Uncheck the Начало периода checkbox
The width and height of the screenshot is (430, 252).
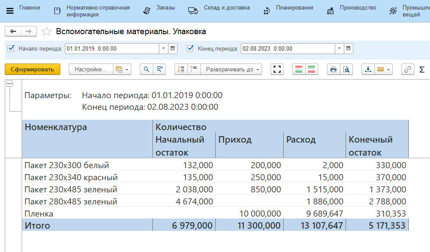[11, 48]
